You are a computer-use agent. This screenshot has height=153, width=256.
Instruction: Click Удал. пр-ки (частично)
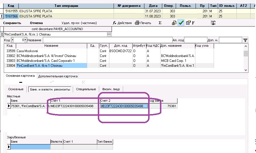[79, 23]
